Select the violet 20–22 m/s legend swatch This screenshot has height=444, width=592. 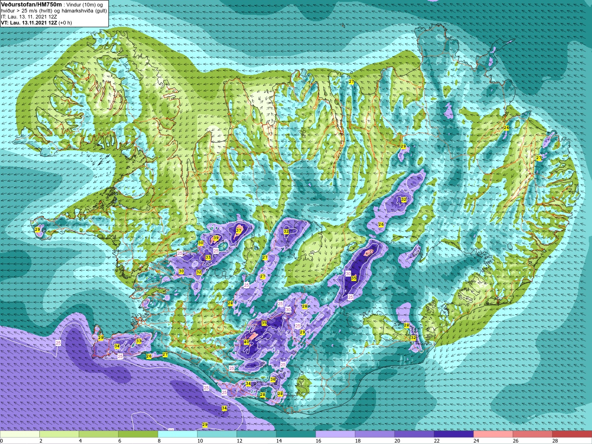click(x=414, y=434)
